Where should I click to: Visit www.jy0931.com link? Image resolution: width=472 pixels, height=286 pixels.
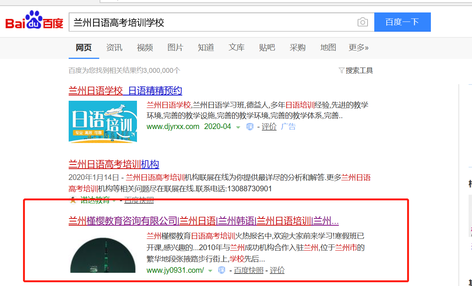[175, 270]
